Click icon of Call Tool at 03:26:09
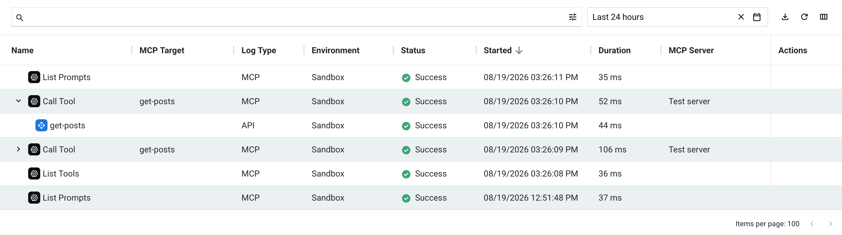Screen dimensions: 842x235 tap(34, 149)
